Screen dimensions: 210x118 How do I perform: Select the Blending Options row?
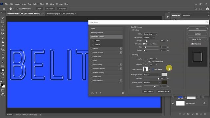(106, 33)
